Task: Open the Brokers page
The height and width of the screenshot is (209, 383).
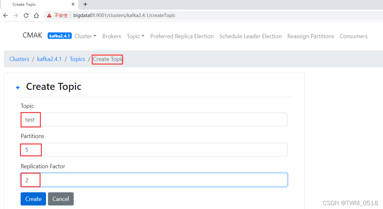Action: point(112,36)
